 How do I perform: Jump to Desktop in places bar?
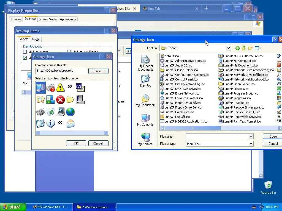click(x=146, y=81)
